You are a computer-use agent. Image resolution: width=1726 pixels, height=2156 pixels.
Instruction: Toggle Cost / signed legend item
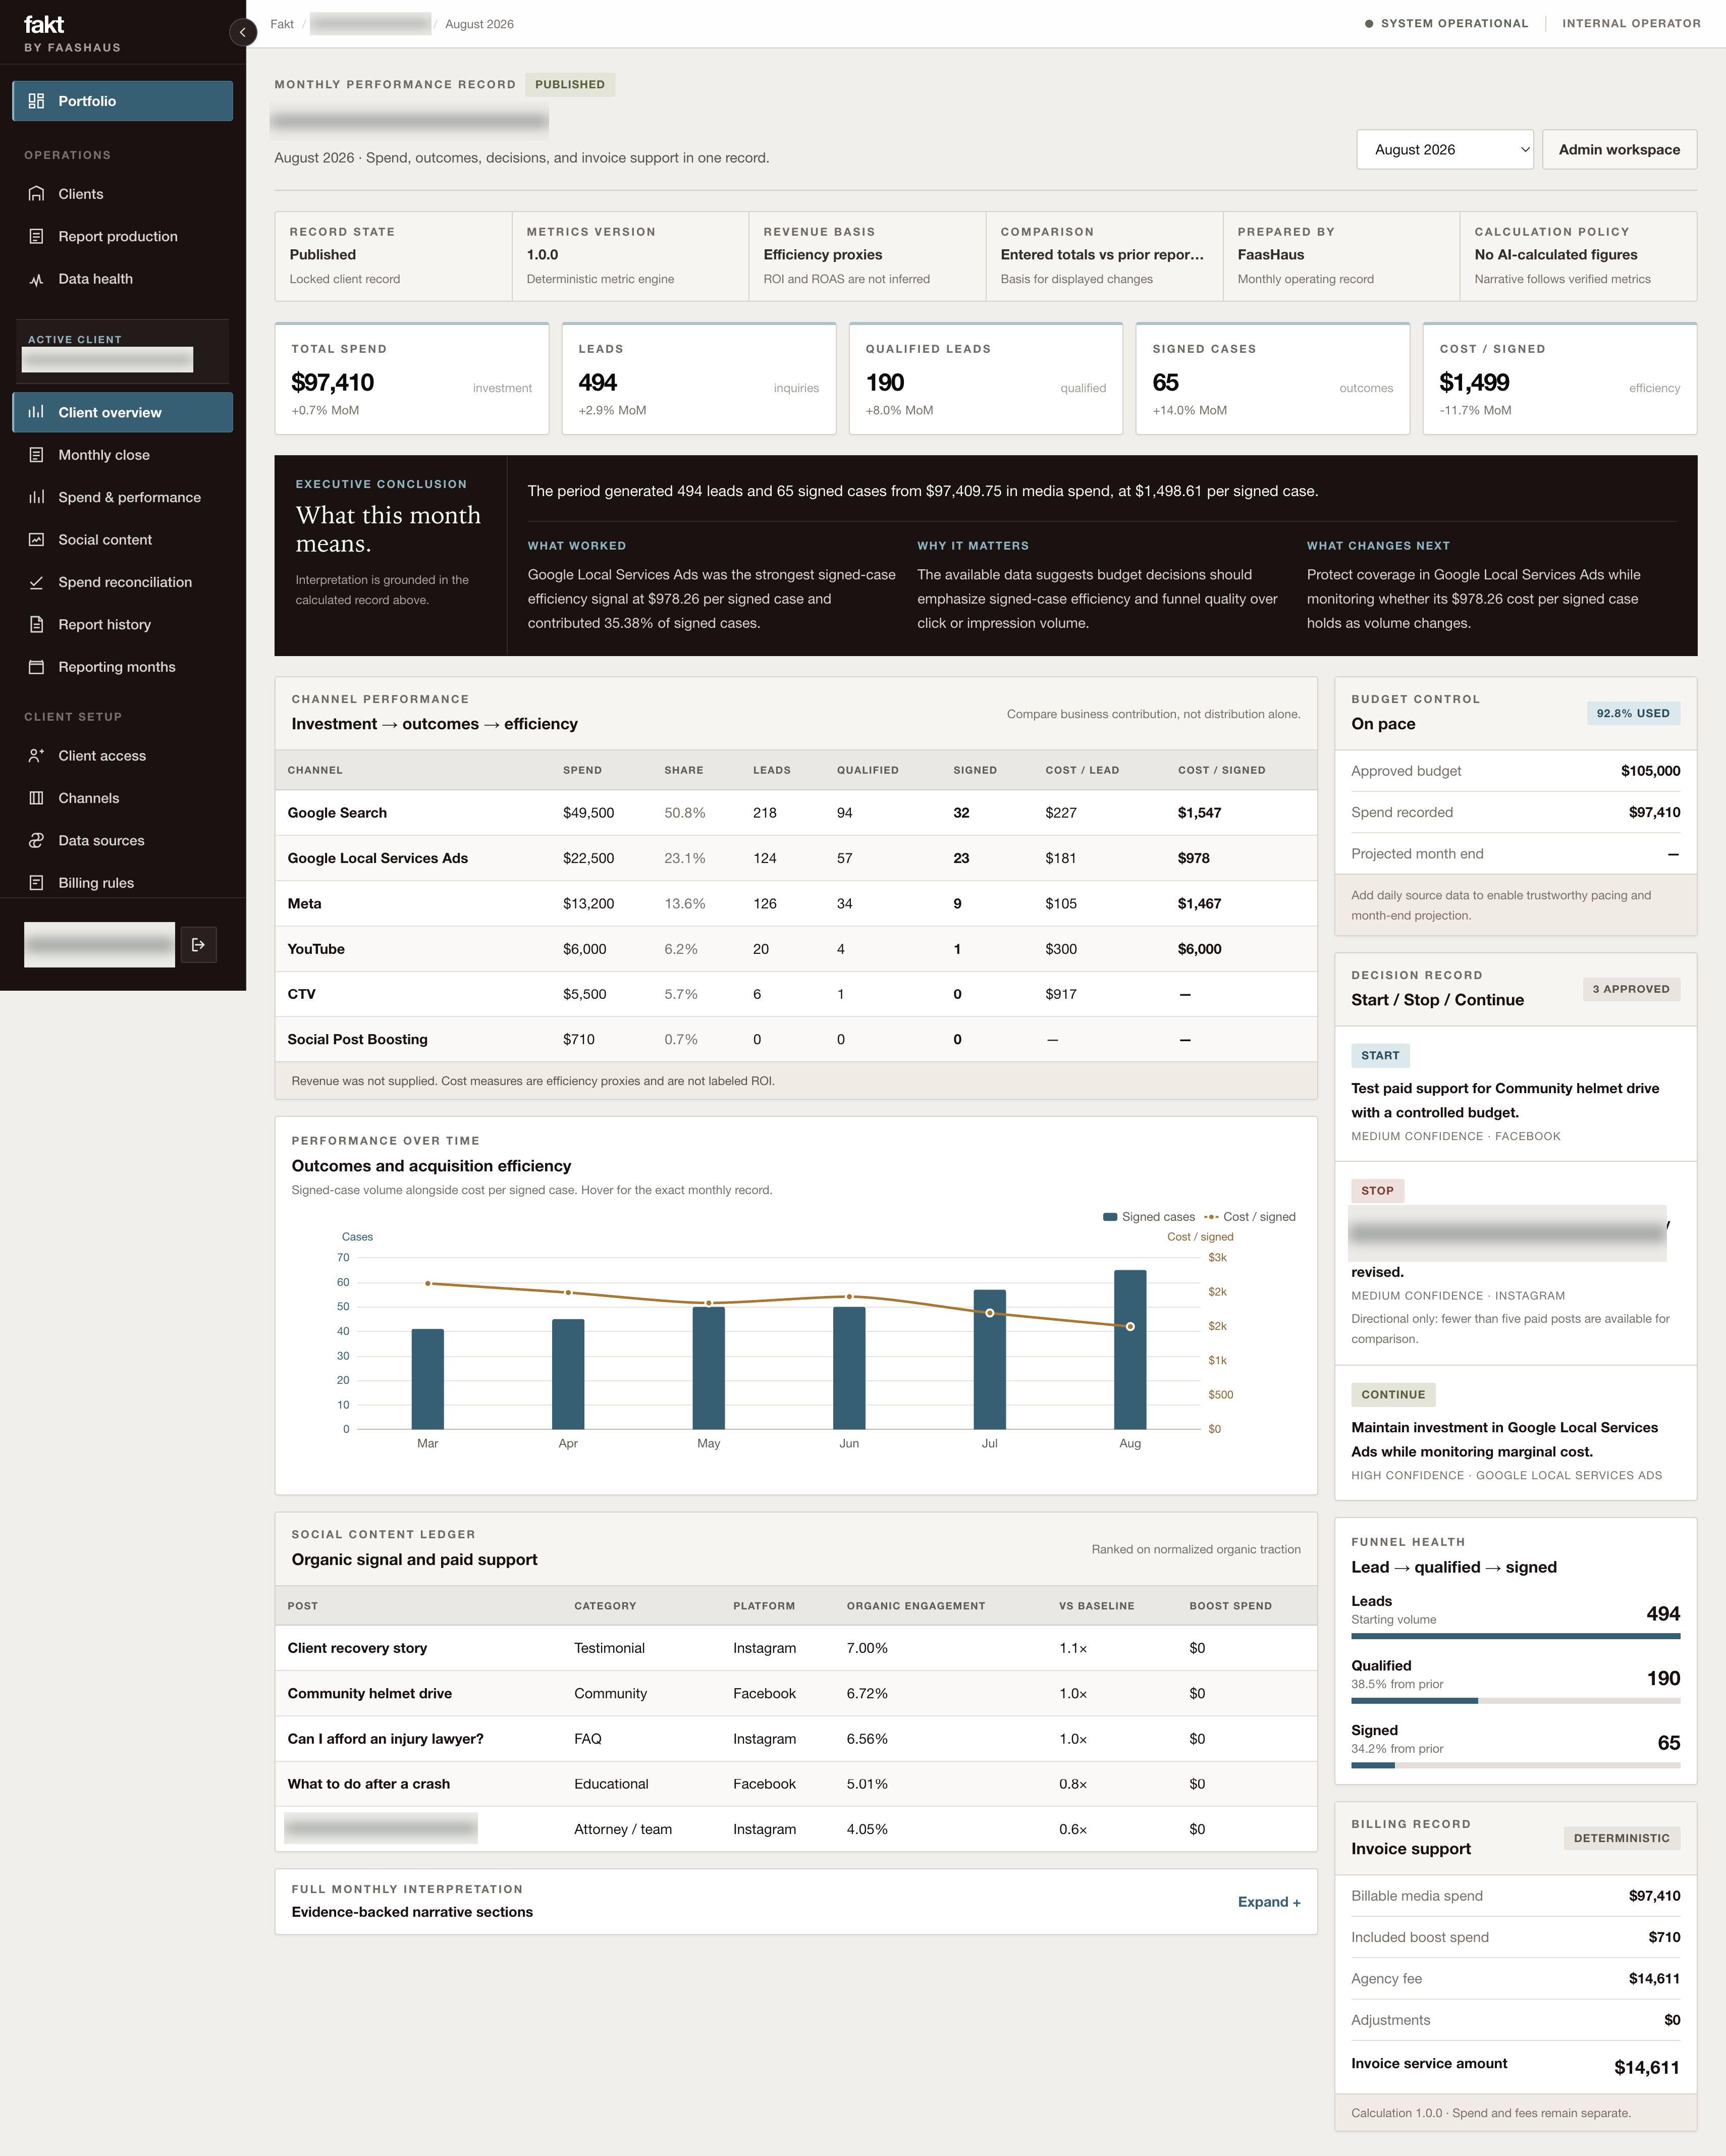[1250, 1217]
